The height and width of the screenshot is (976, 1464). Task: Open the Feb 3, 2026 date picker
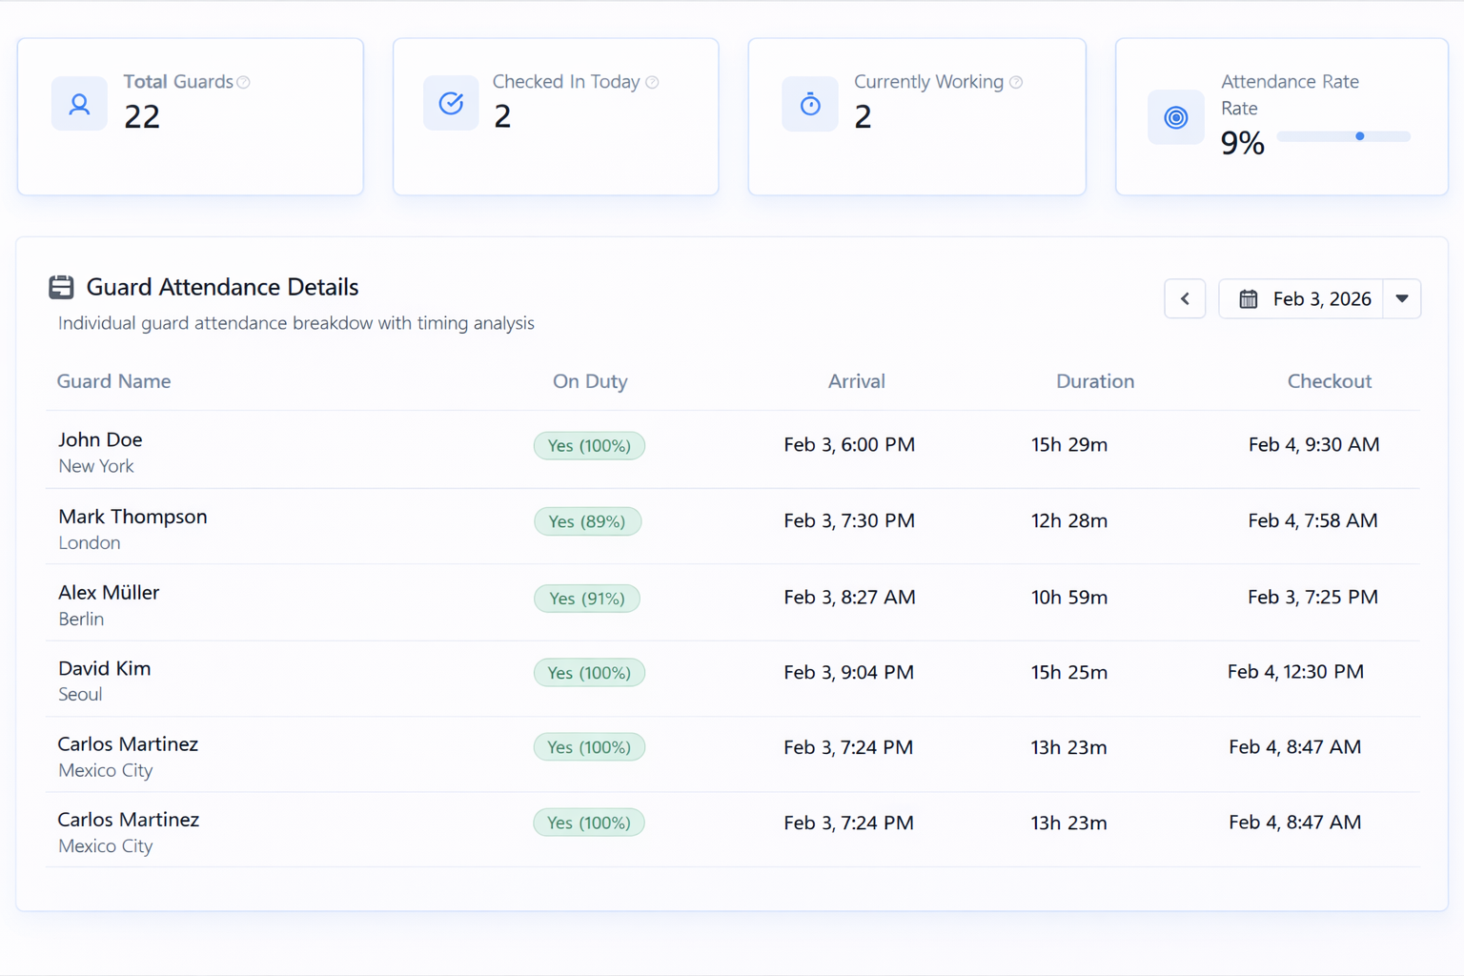click(x=1301, y=299)
